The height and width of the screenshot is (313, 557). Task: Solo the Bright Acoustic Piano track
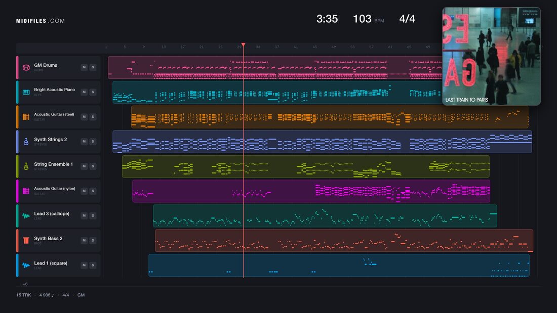[x=93, y=92]
